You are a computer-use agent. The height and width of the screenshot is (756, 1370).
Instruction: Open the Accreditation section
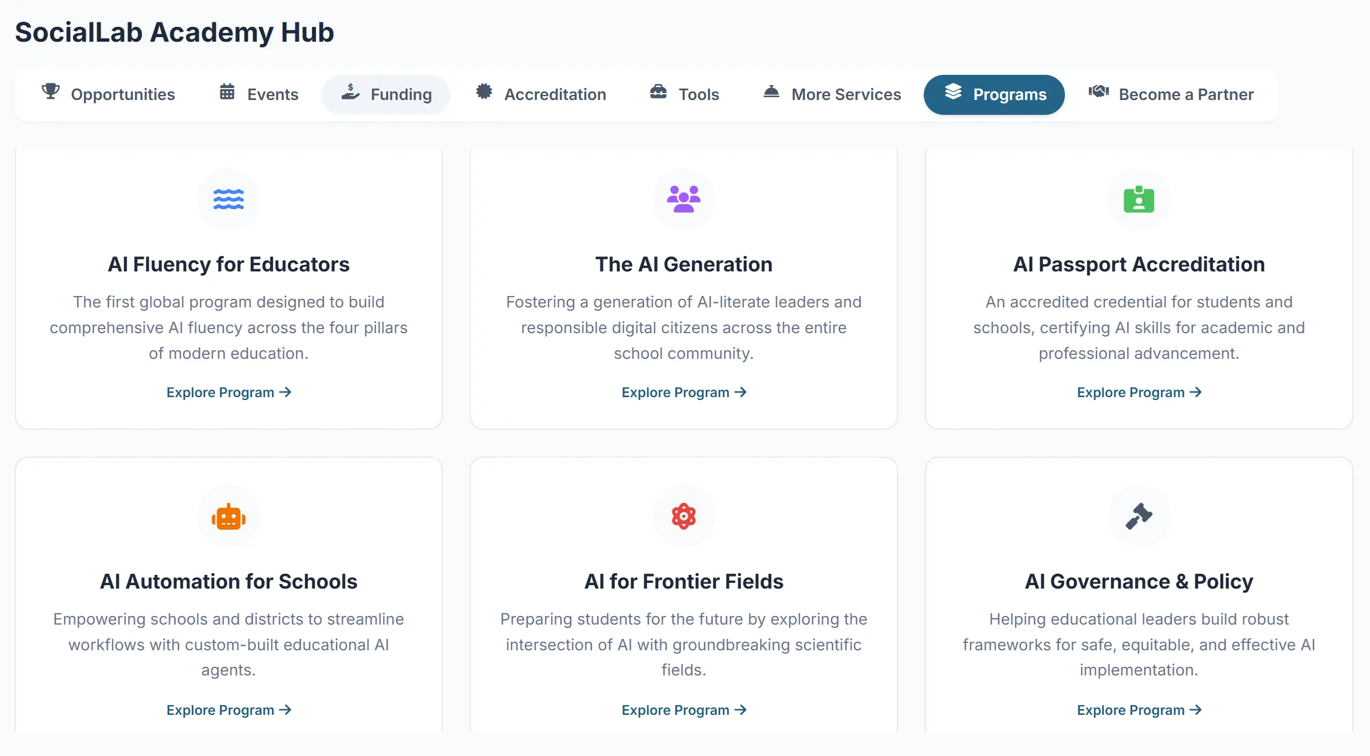(x=540, y=94)
